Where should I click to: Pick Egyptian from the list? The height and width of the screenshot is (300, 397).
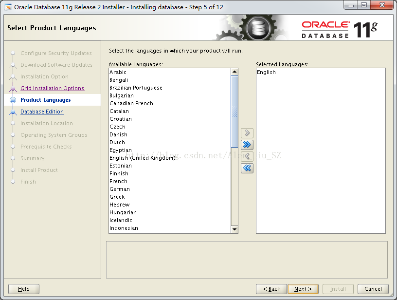coord(170,150)
